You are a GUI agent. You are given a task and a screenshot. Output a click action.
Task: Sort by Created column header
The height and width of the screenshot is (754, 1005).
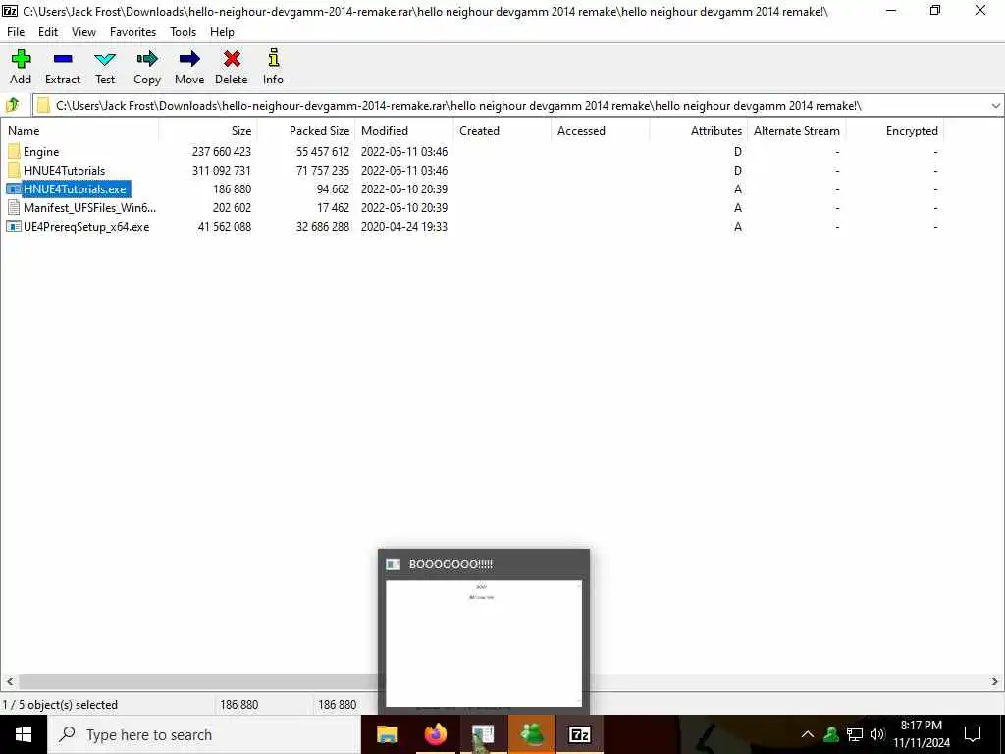pyautogui.click(x=502, y=131)
